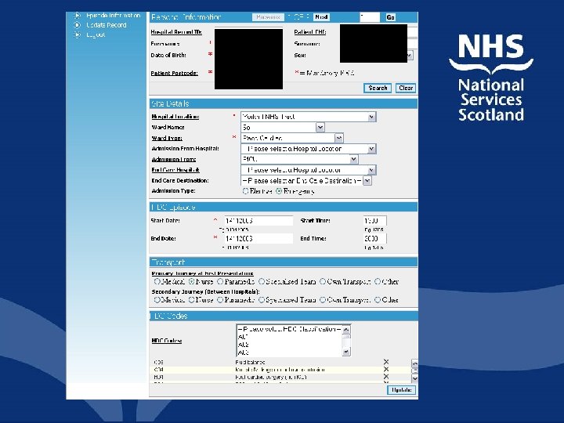The width and height of the screenshot is (564, 423).
Task: Click the Primary Journey at First Presentation link
Action: pos(203,273)
